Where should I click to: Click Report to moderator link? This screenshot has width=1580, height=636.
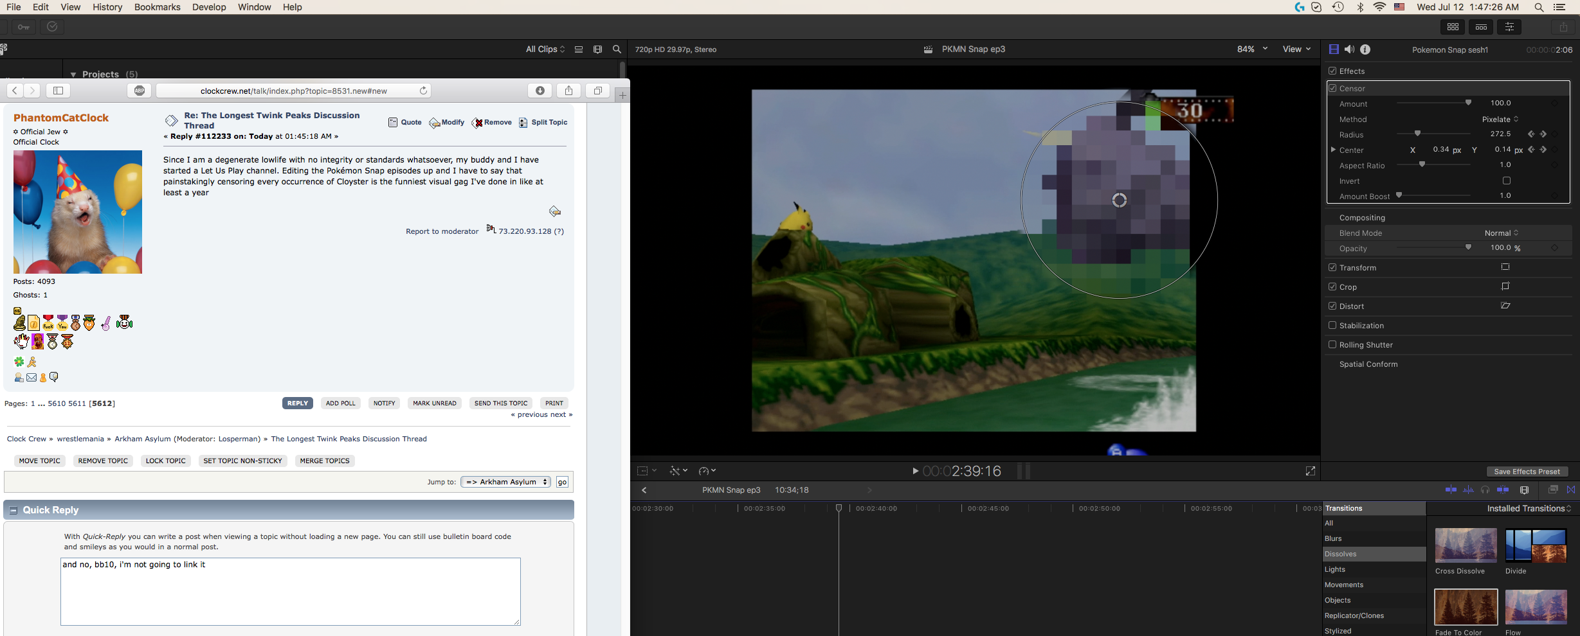click(x=442, y=231)
